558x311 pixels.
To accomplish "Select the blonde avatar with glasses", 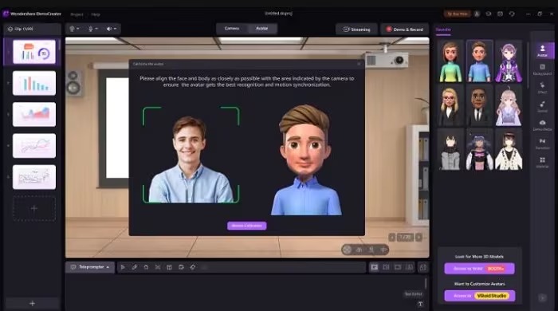I will click(450, 106).
